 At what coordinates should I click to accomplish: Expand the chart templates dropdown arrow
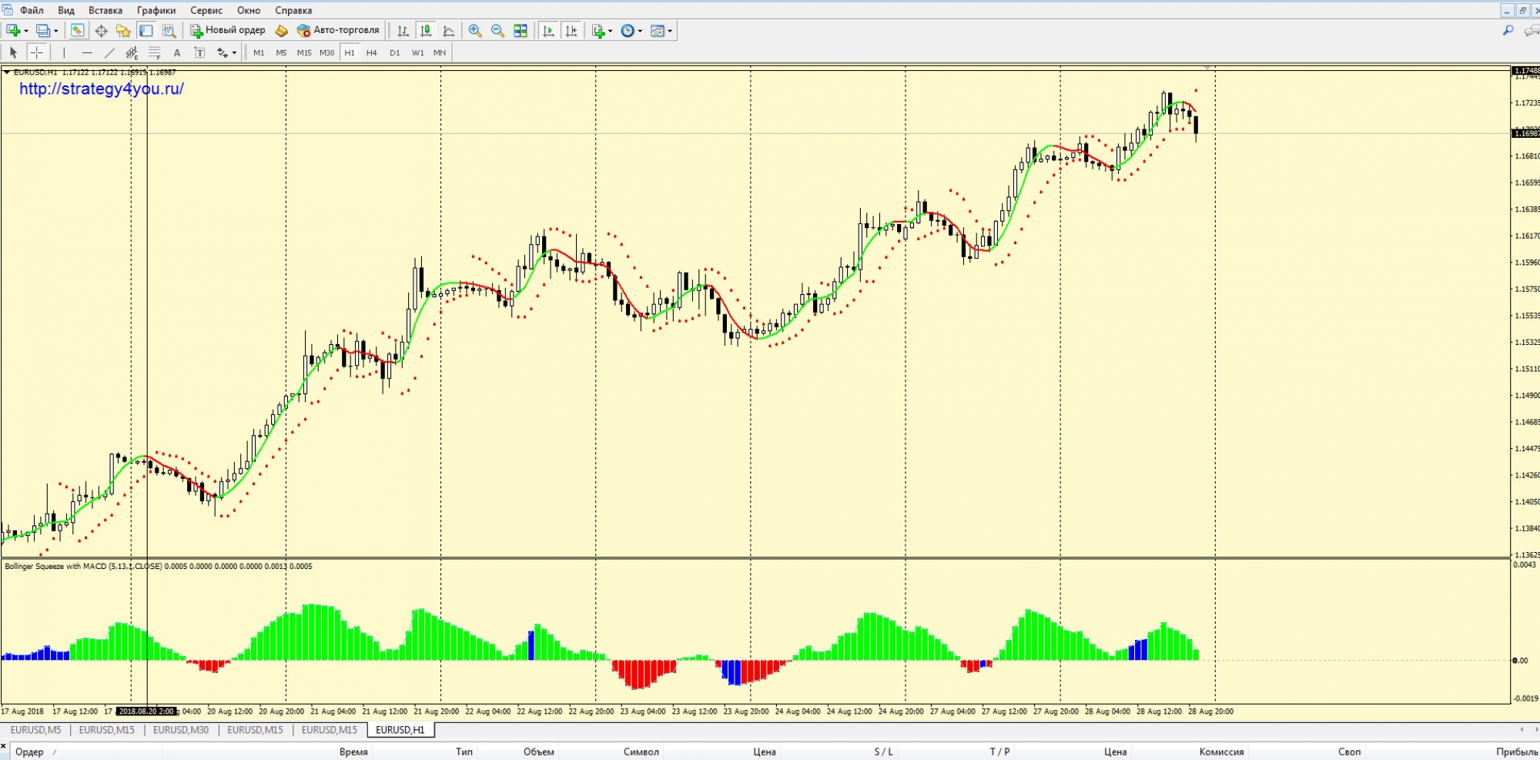coord(670,32)
